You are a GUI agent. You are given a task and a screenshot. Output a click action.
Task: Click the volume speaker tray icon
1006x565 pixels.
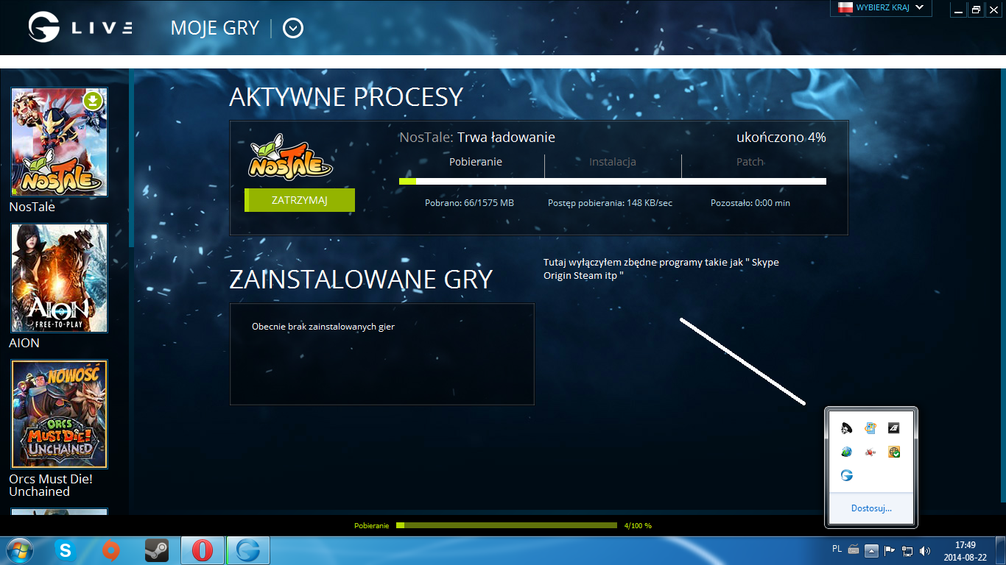[x=925, y=550]
